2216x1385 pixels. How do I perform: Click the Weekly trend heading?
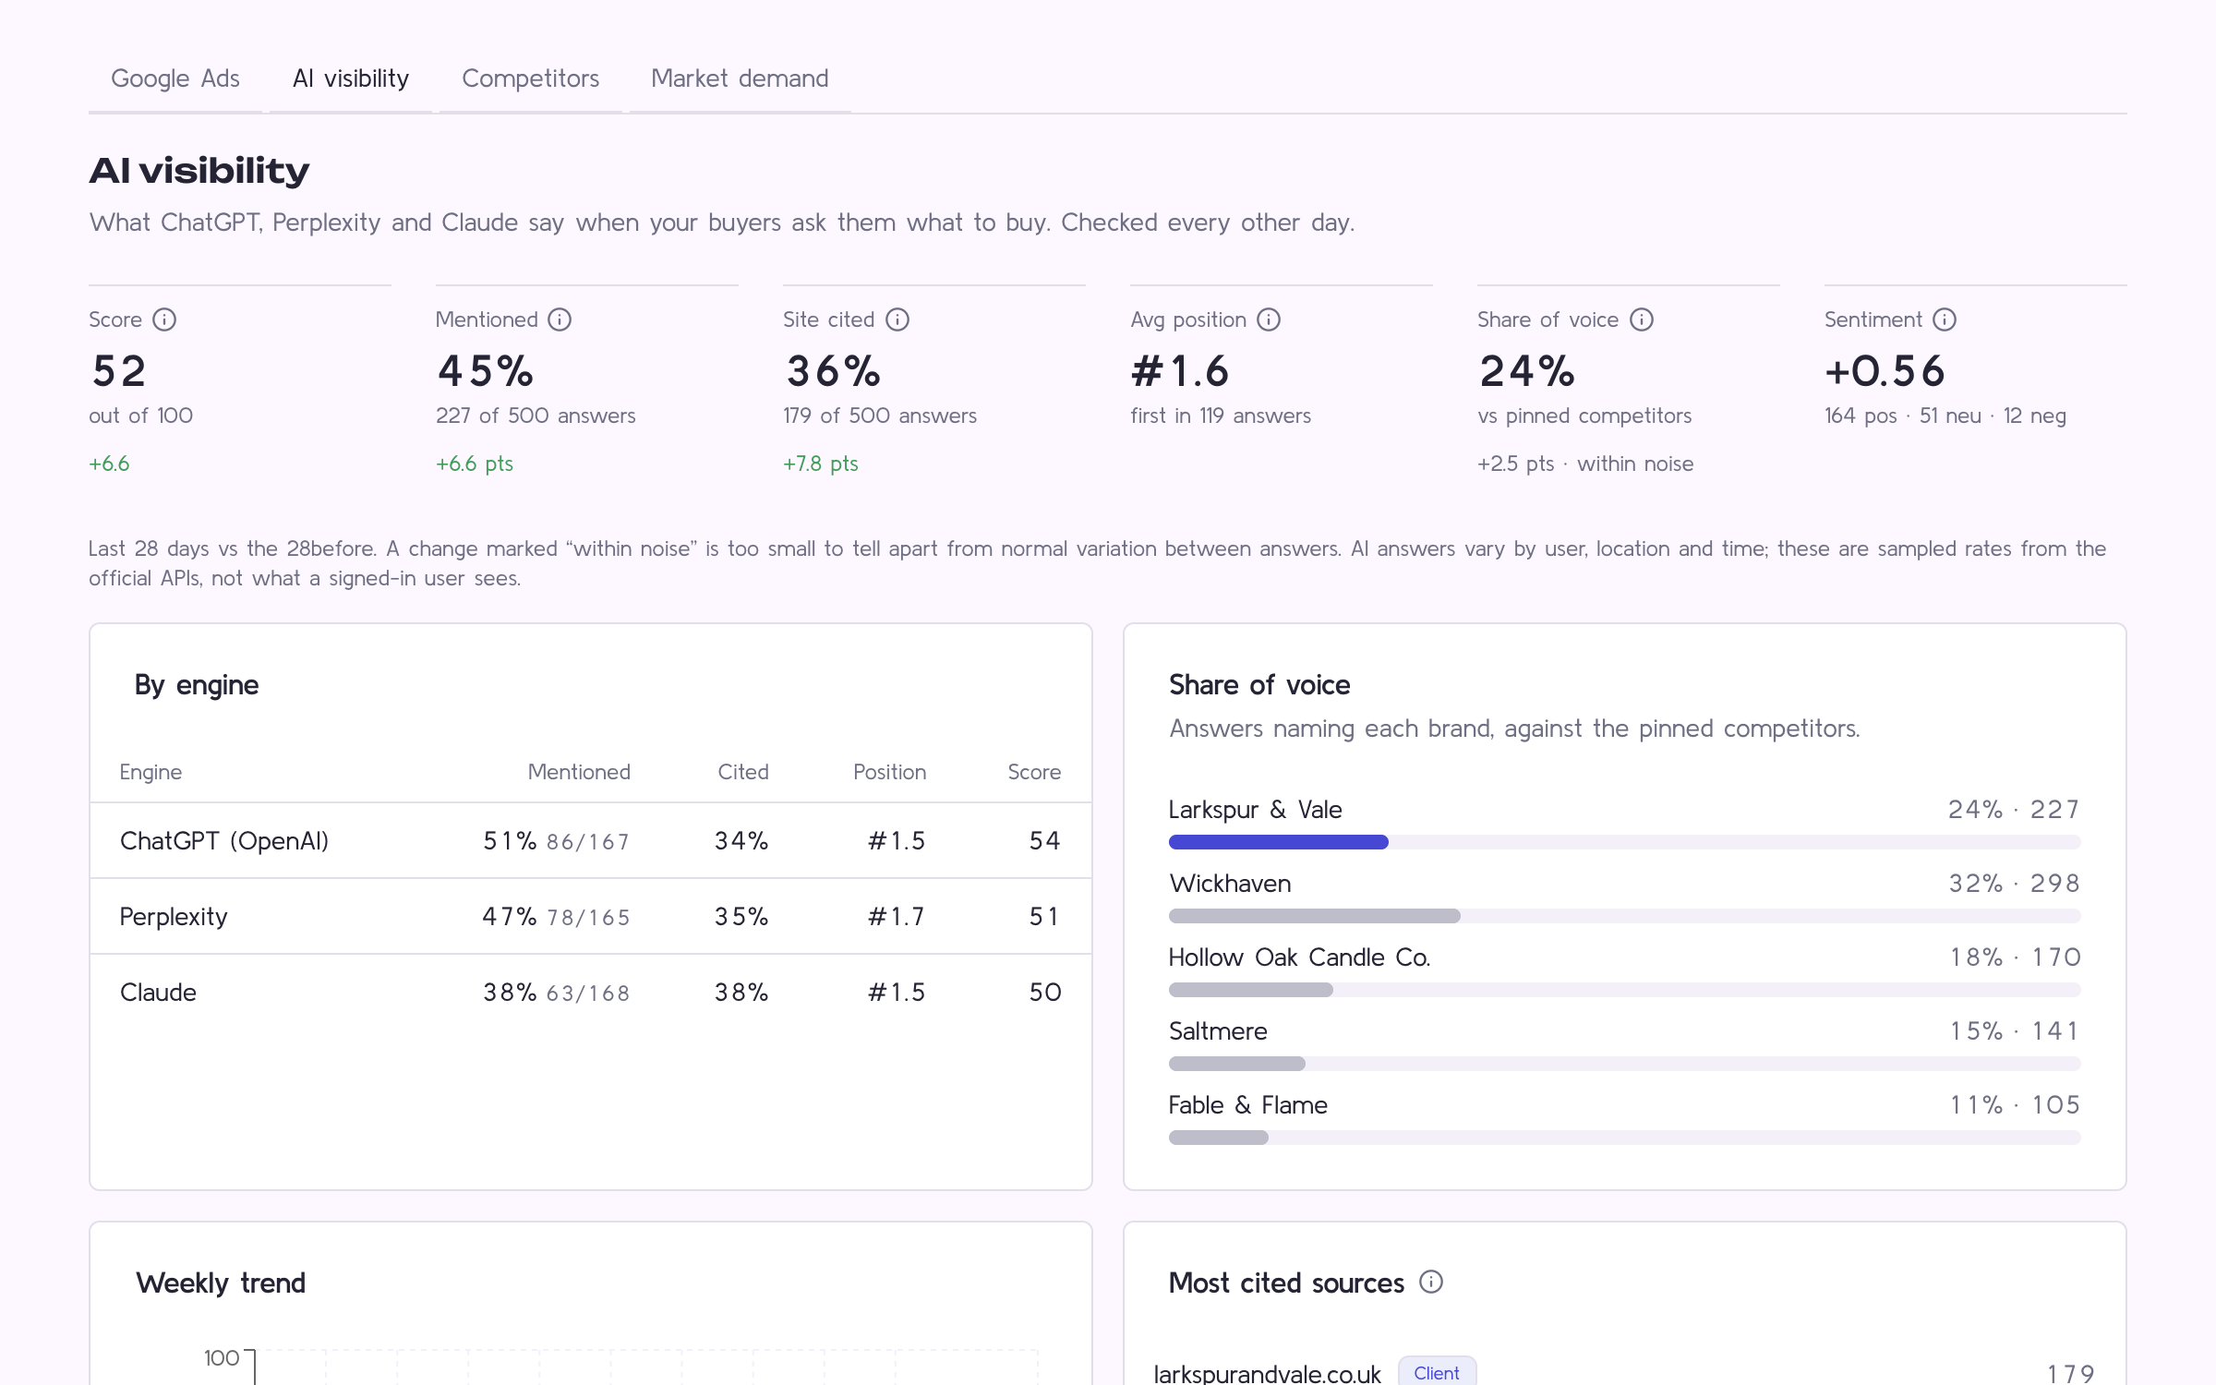tap(221, 1283)
